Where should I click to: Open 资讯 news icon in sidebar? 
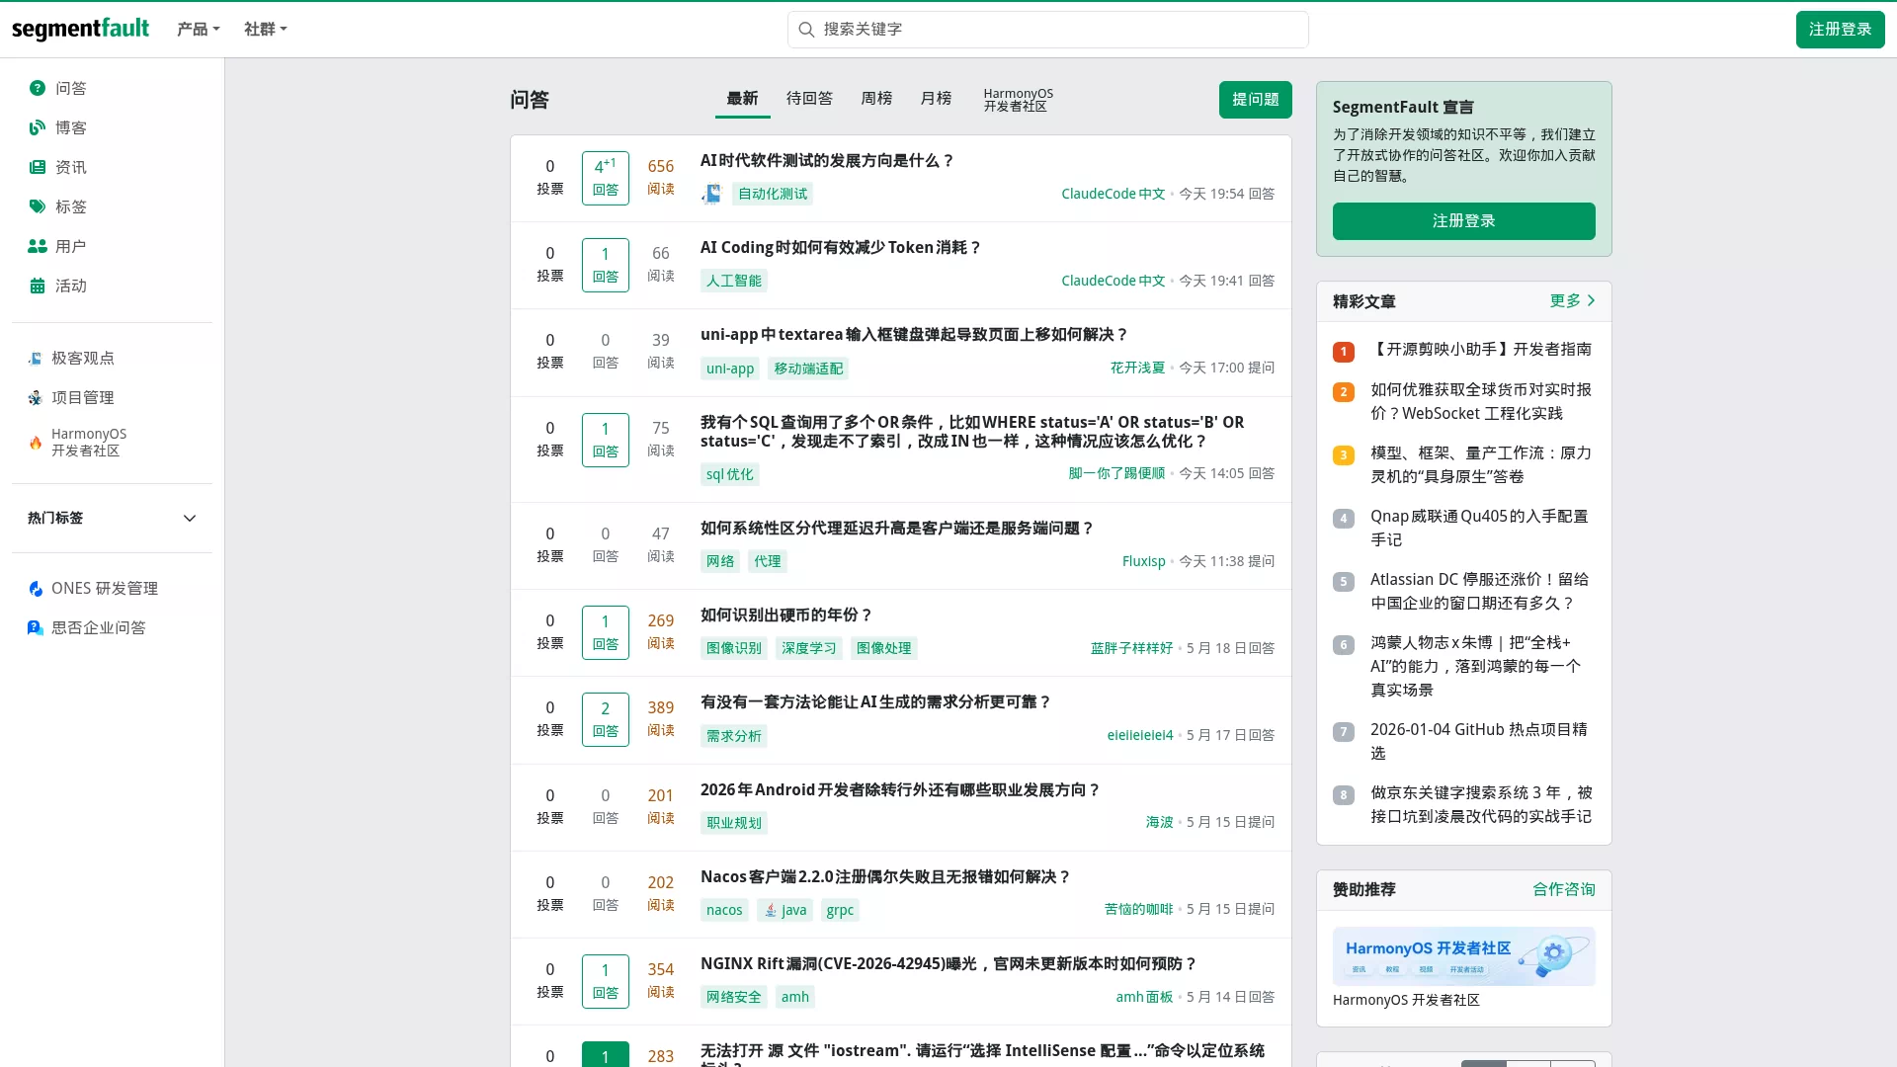click(x=38, y=167)
